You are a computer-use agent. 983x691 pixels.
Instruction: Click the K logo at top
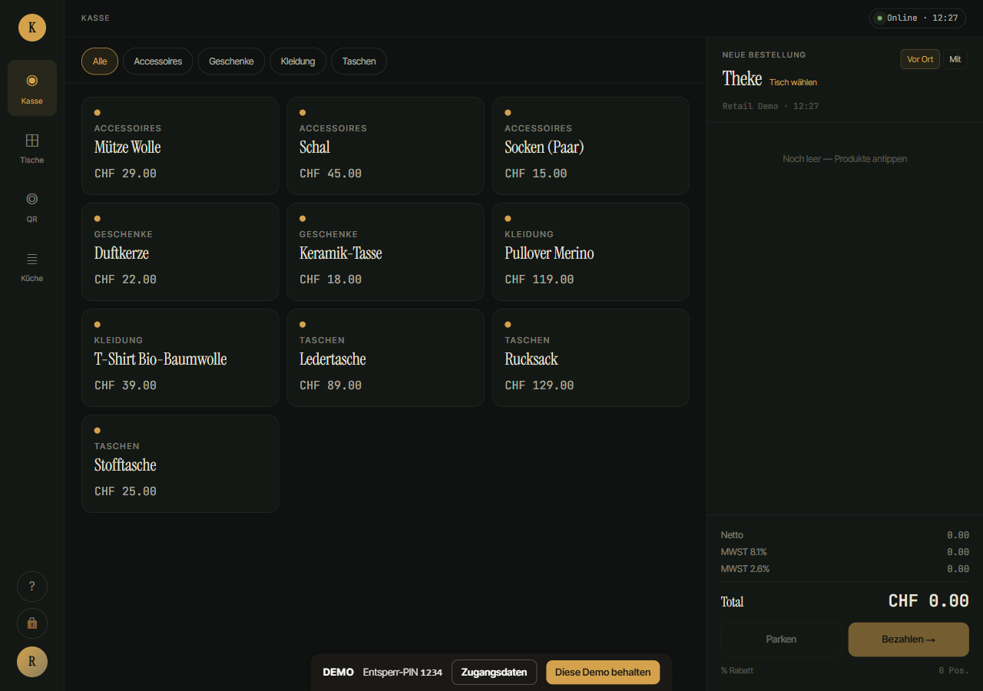coord(32,28)
